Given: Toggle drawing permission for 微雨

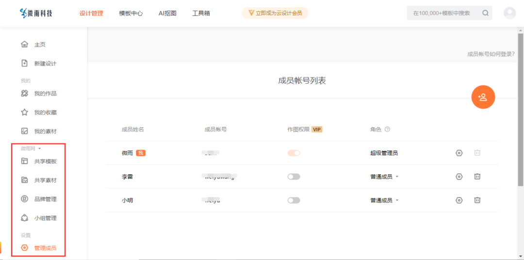Looking at the screenshot, I should (x=294, y=153).
